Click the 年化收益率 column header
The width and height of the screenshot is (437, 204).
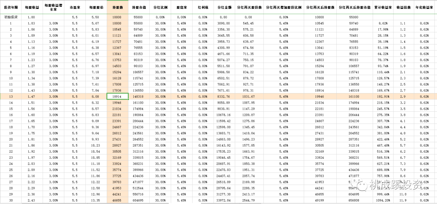424,8
